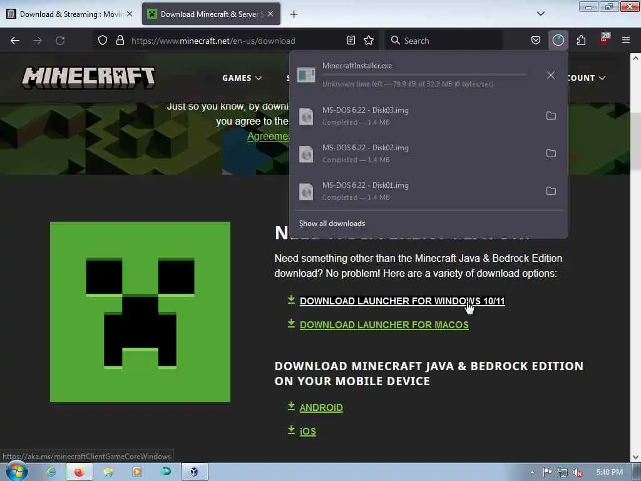Viewport: 641px width, 481px height.
Task: Click the URL address field
Action: [x=235, y=41]
